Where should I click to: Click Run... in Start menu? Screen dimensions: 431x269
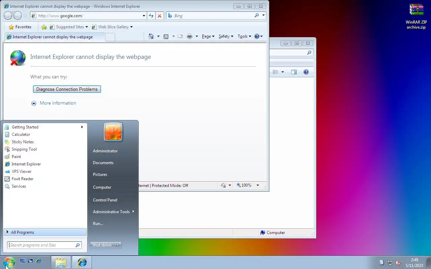click(113, 224)
